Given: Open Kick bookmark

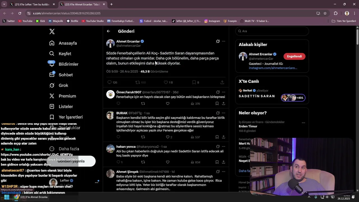Looking at the screenshot, I should 40,21.
